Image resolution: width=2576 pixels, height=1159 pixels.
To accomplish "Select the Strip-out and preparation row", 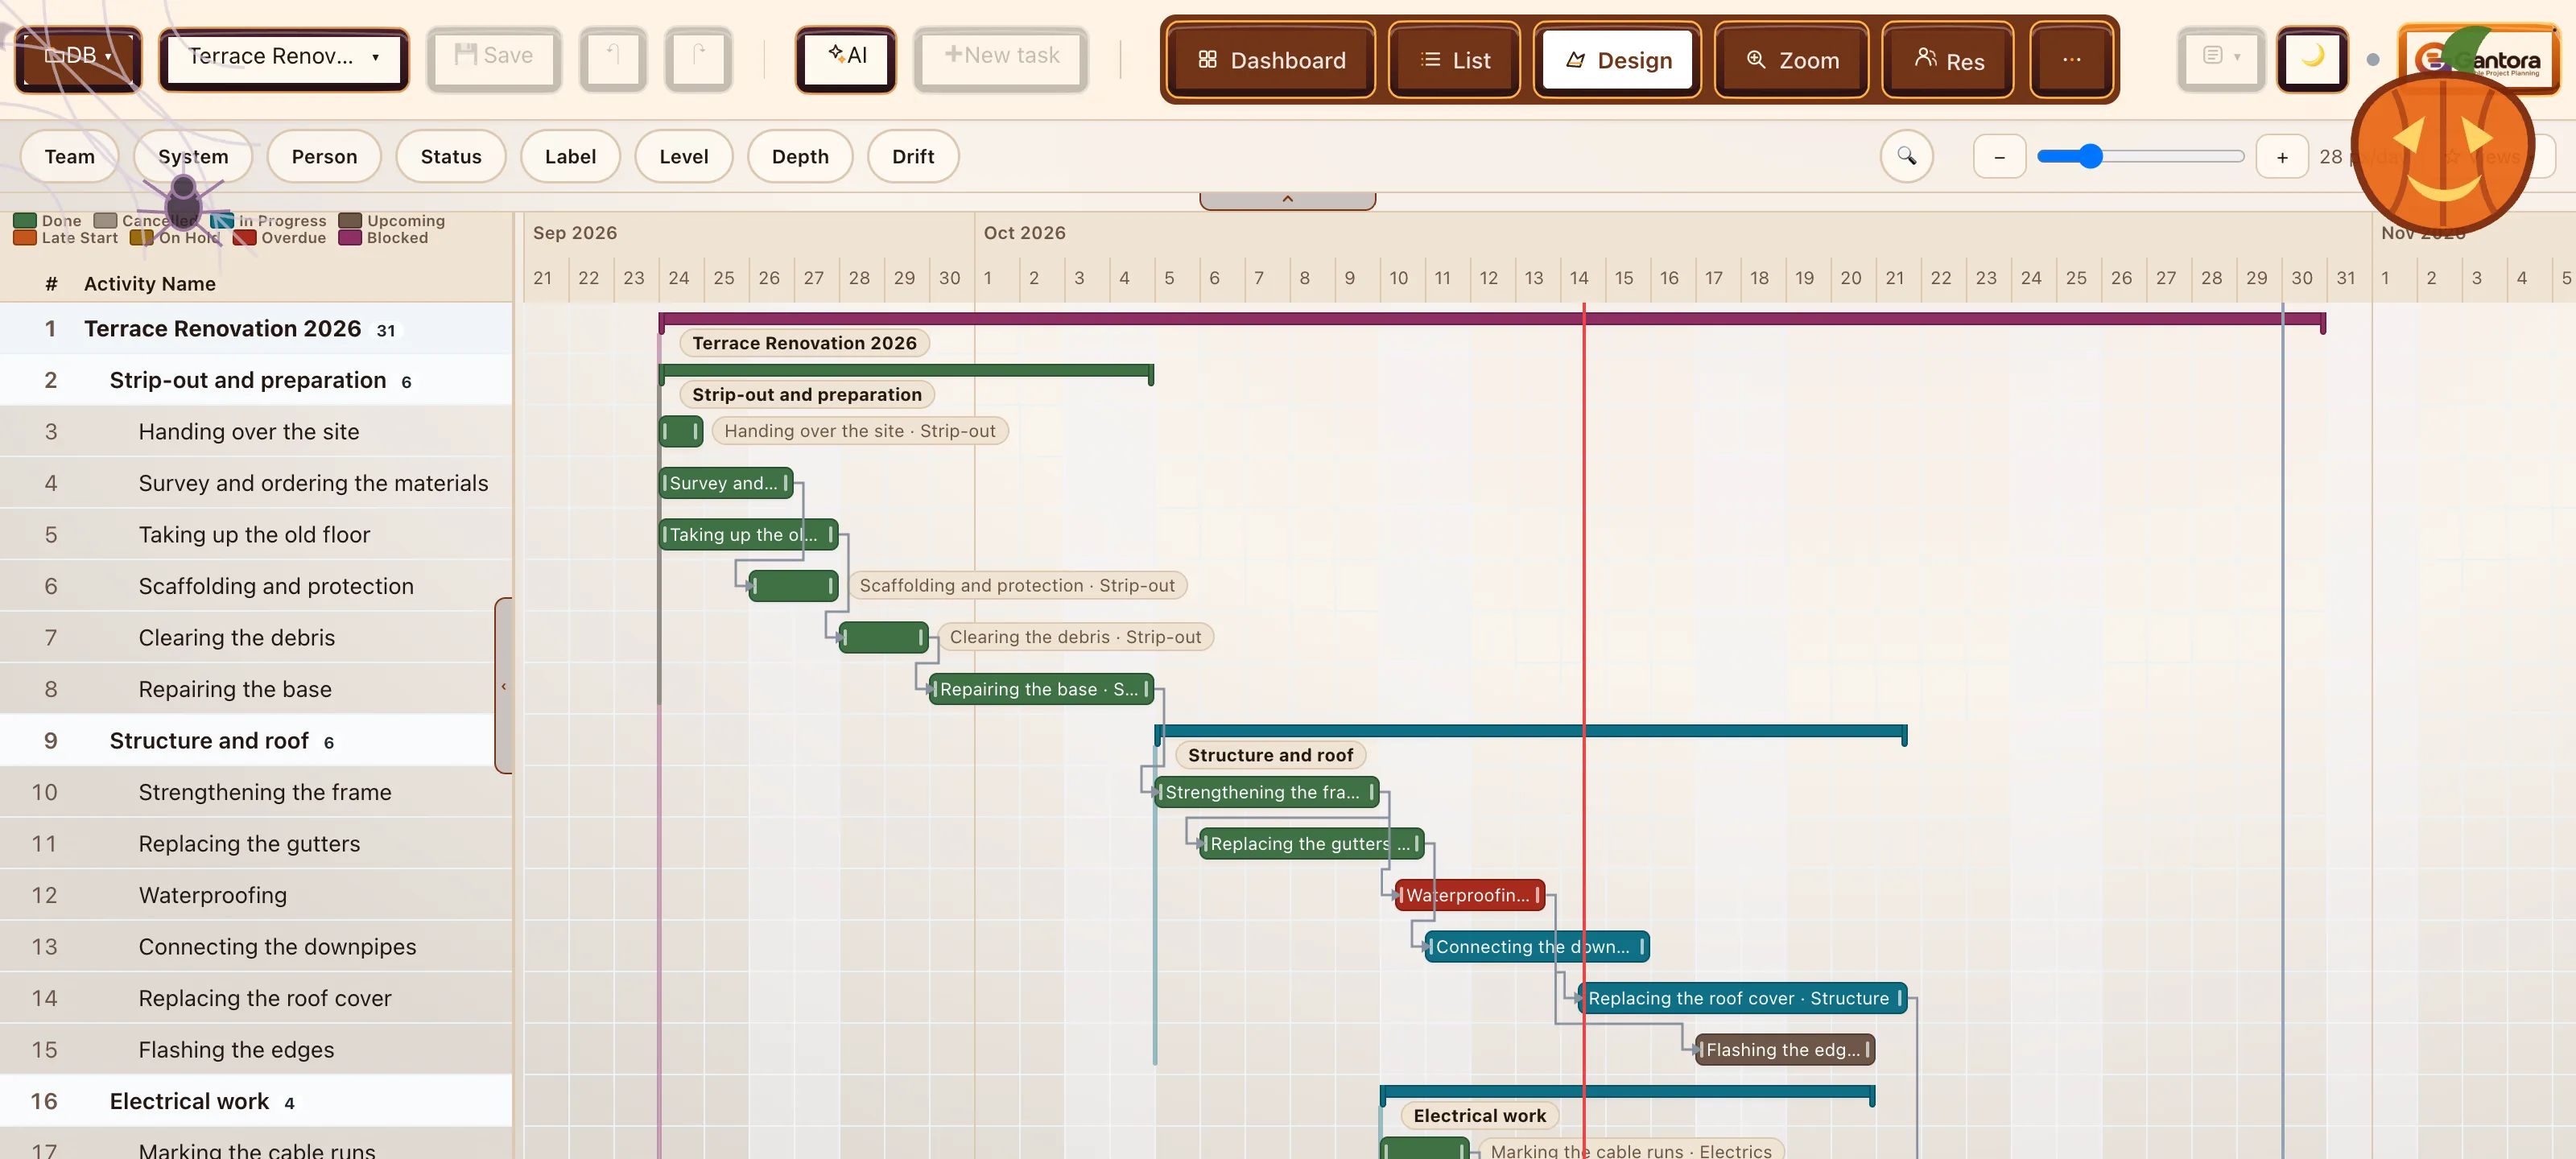I will coord(256,380).
